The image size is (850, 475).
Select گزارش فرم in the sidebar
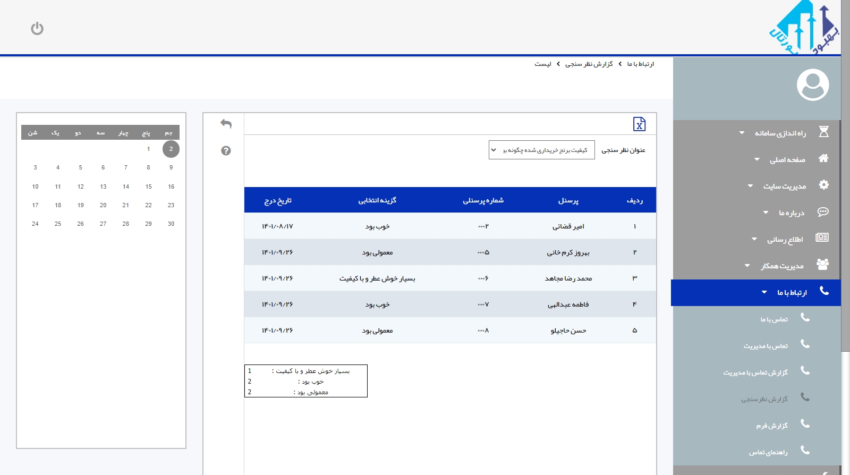[x=772, y=426]
